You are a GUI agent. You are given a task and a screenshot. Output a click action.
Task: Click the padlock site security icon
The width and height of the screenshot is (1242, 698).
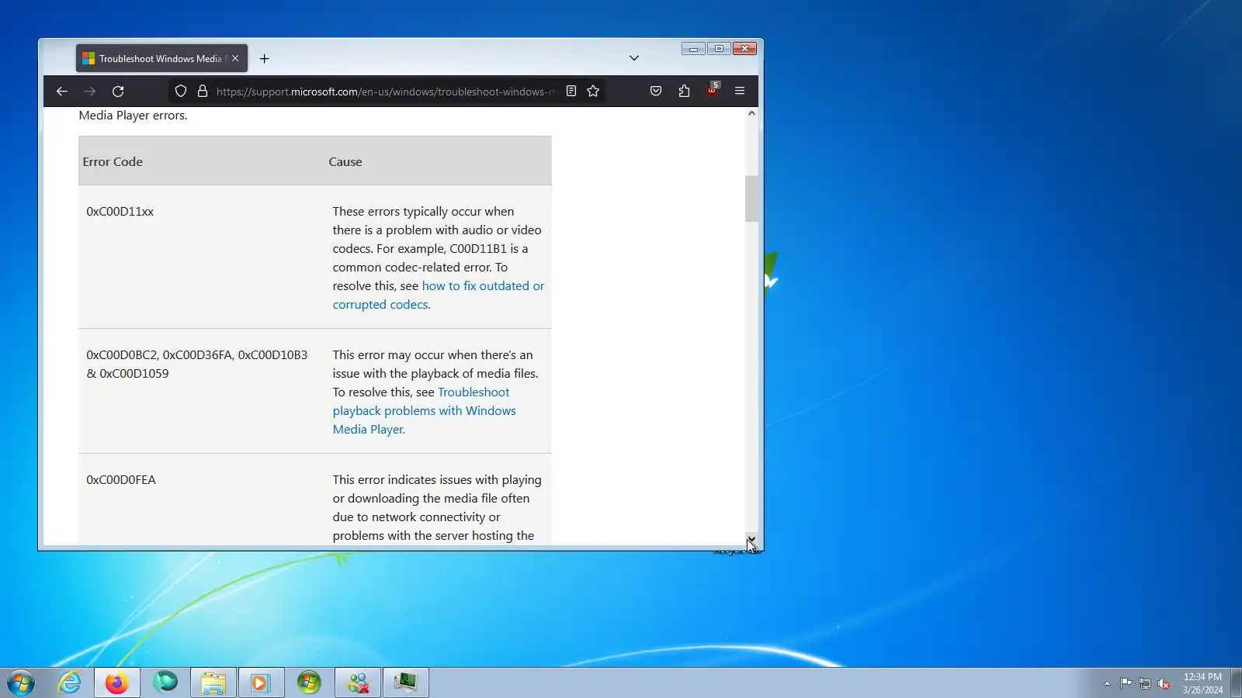(x=203, y=92)
